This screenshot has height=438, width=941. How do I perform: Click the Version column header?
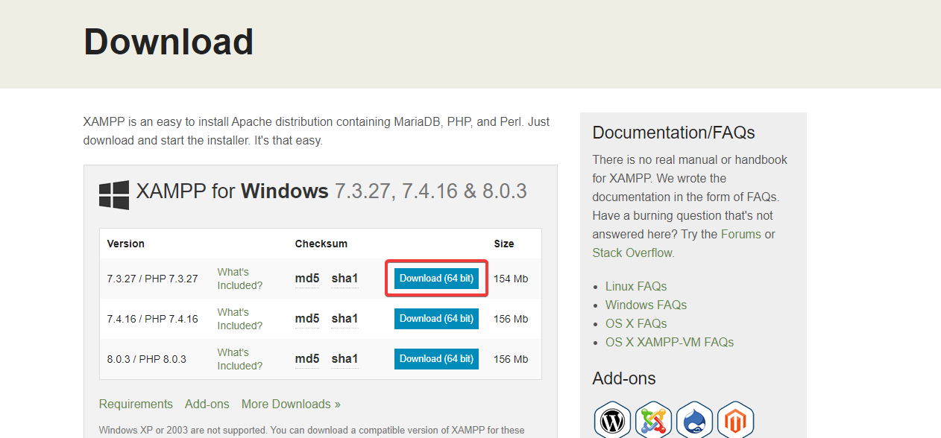126,244
